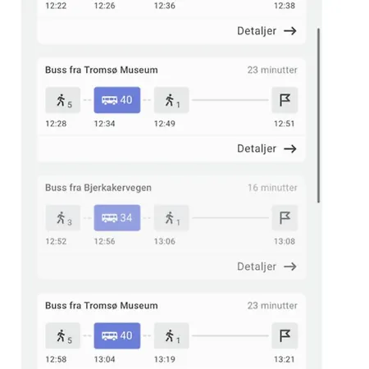Select the 5-minute walk icon at 12:58
The height and width of the screenshot is (369, 369).
63,335
